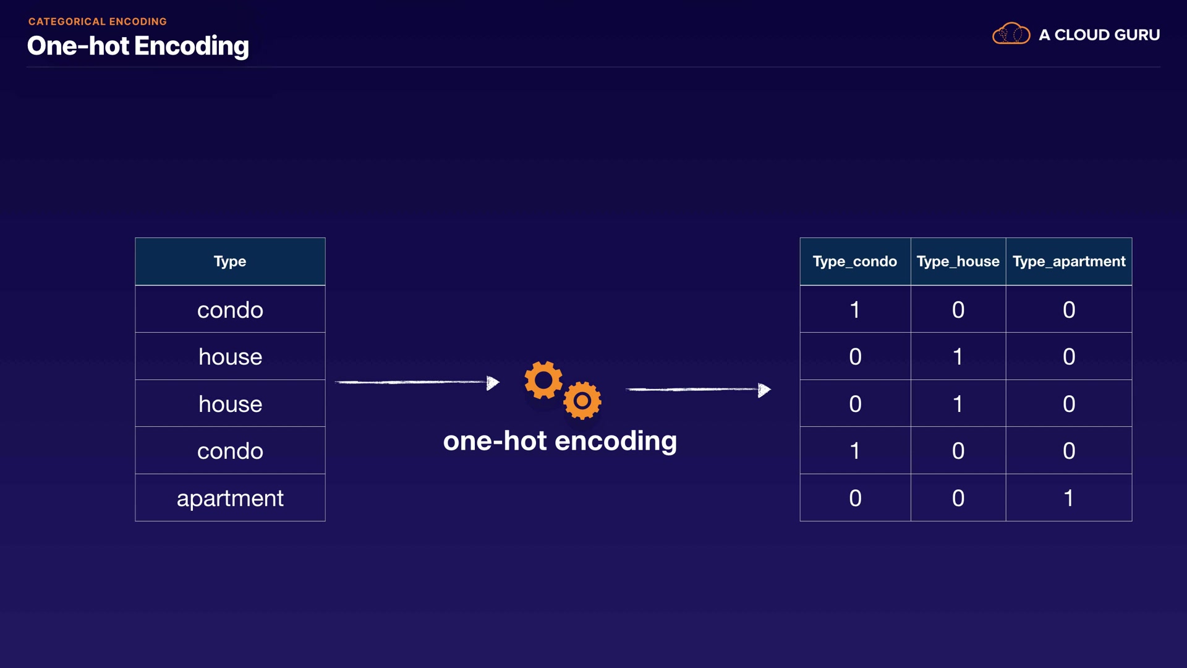The height and width of the screenshot is (668, 1187).
Task: Click the arrowhead pointing to the output table
Action: pos(765,390)
